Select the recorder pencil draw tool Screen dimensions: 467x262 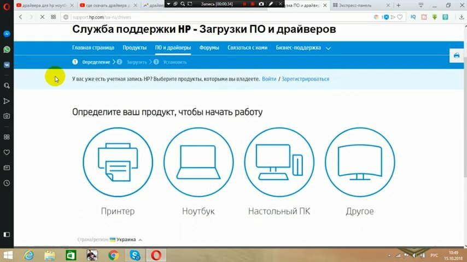pyautogui.click(x=271, y=4)
